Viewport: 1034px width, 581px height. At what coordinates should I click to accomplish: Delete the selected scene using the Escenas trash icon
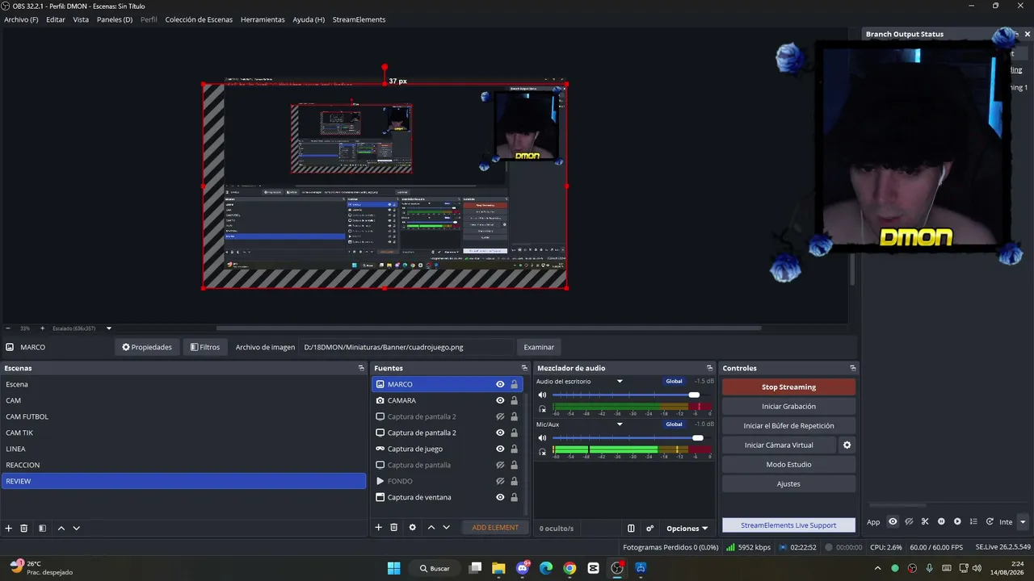coord(24,528)
